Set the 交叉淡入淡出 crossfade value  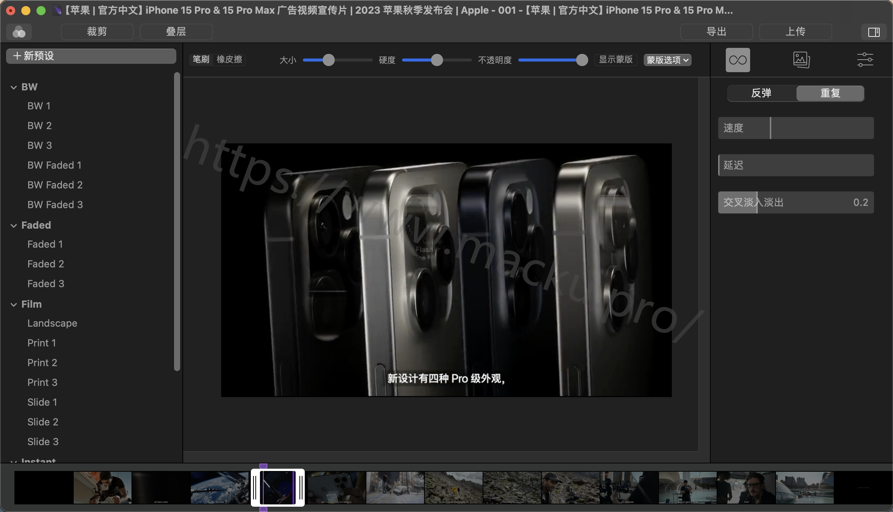point(796,202)
